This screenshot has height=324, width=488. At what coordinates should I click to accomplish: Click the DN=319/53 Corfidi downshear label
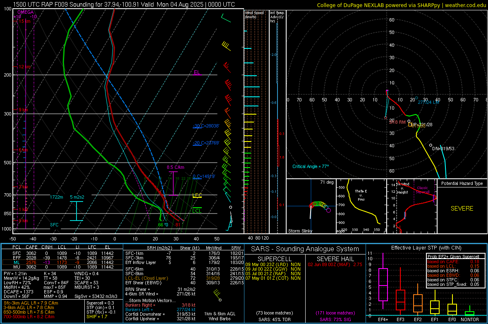(x=443, y=149)
